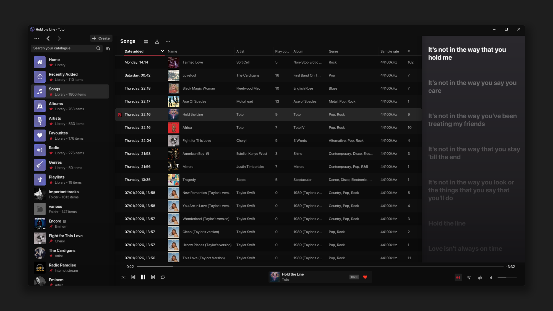Click the app logo in title bar
This screenshot has width=553, height=311.
pyautogui.click(x=32, y=29)
